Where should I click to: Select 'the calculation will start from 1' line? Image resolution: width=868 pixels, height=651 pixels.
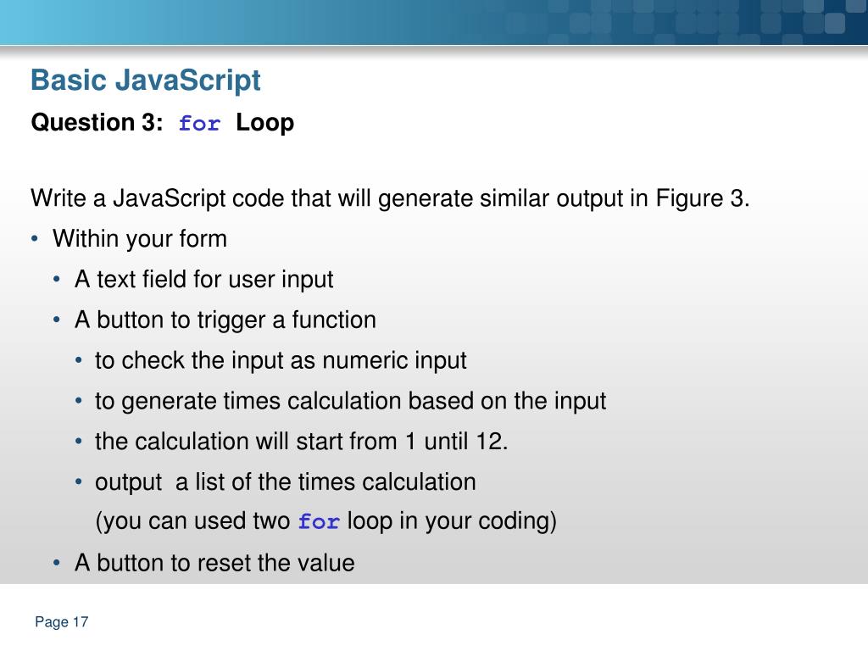click(301, 441)
